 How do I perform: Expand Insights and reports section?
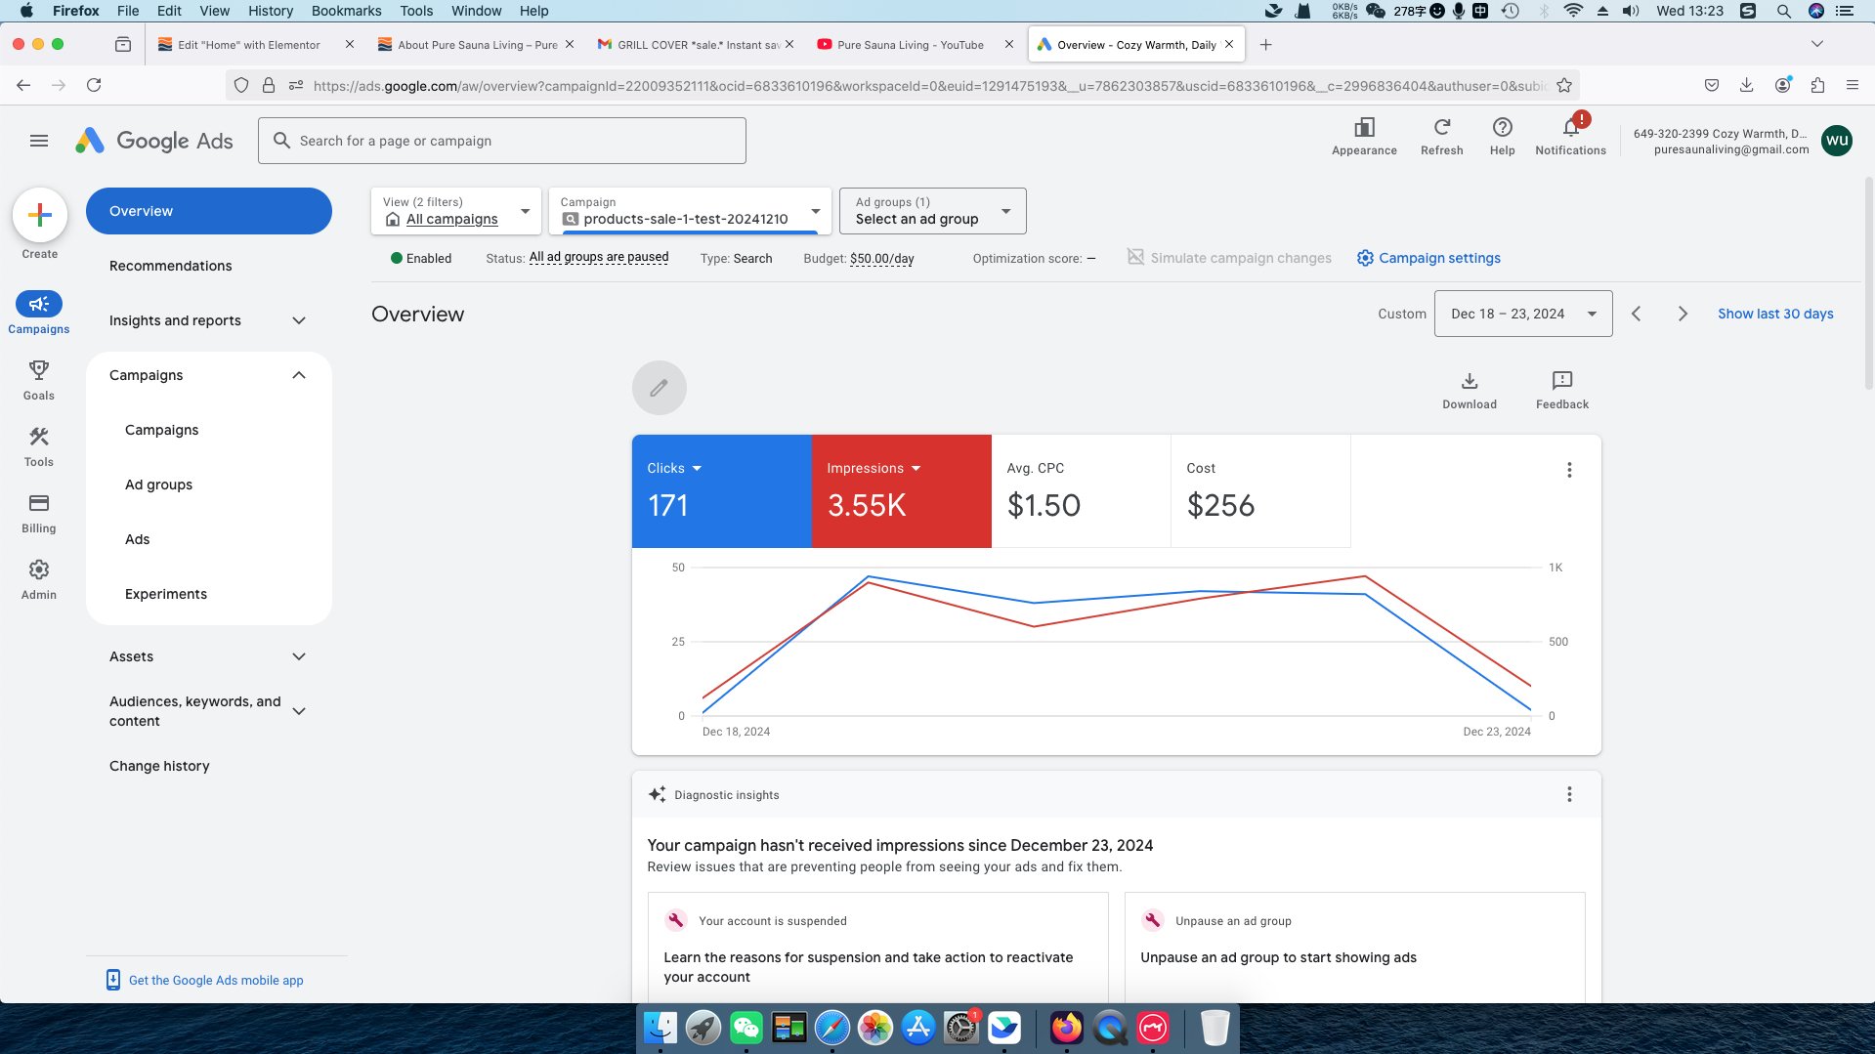click(299, 320)
